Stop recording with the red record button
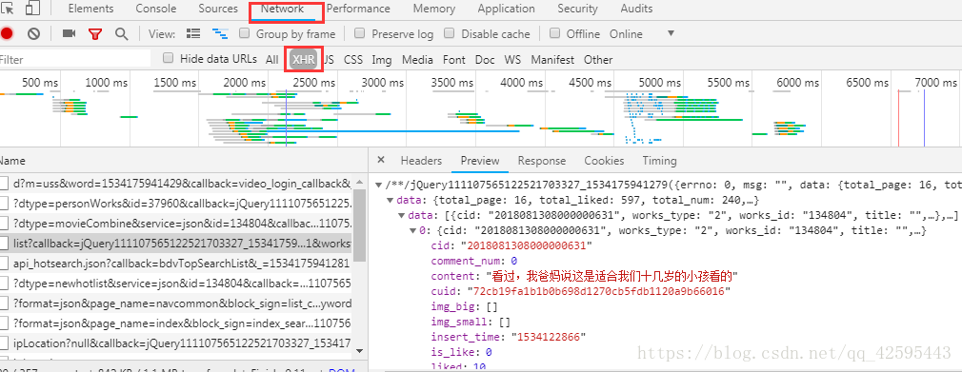962x372 pixels. coord(7,34)
